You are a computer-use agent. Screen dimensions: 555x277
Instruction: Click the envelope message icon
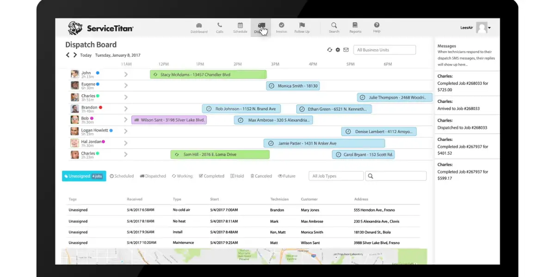(x=346, y=50)
